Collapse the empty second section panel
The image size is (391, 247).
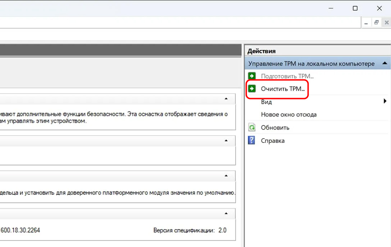click(226, 141)
